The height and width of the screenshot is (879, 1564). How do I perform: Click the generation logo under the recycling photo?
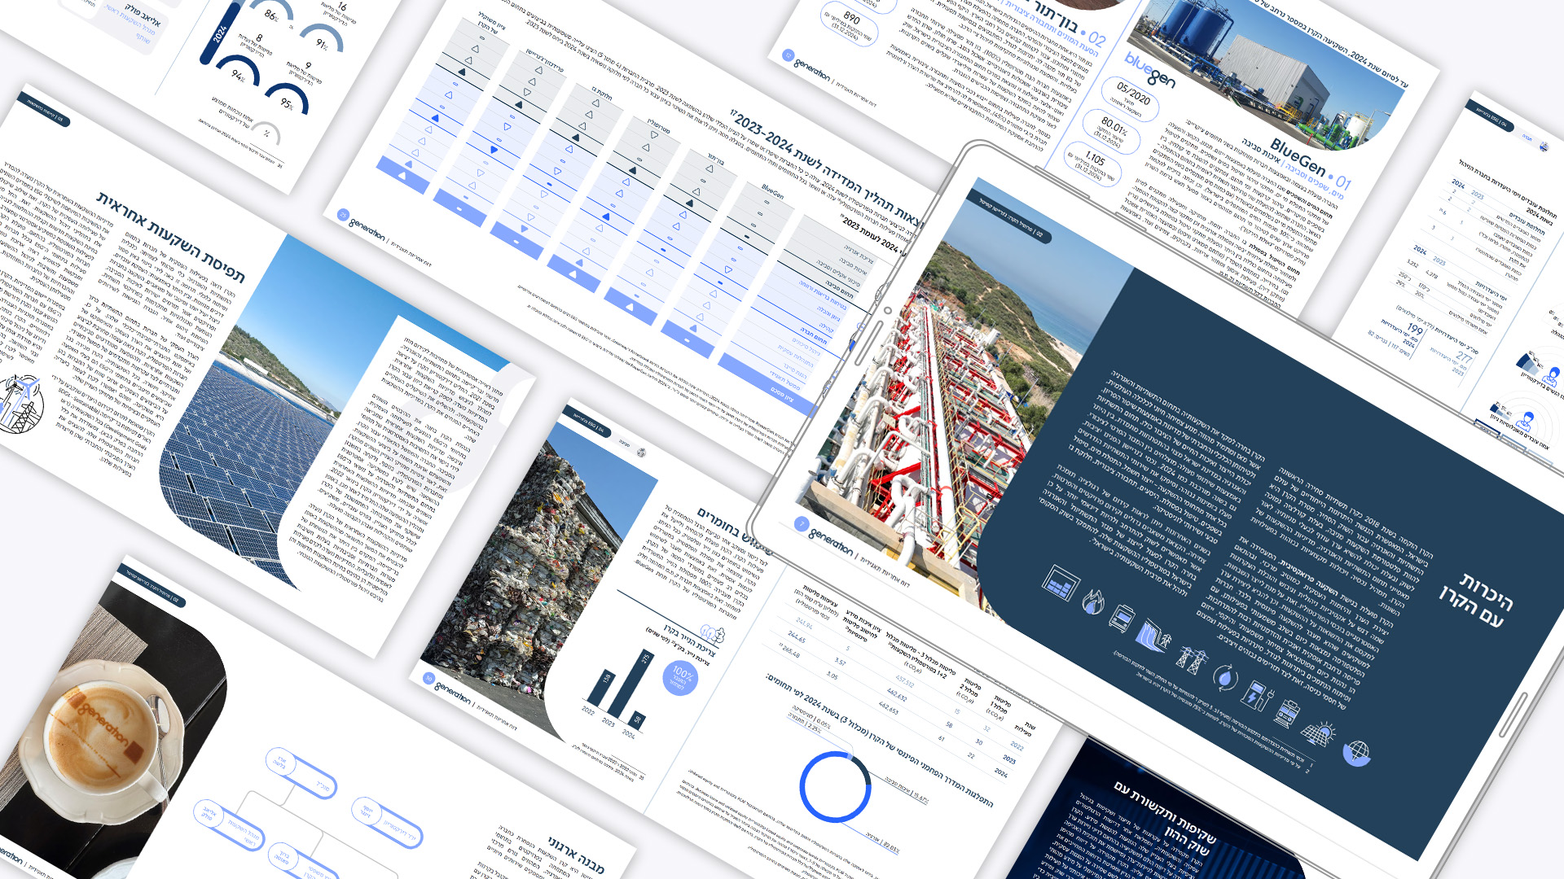[453, 692]
